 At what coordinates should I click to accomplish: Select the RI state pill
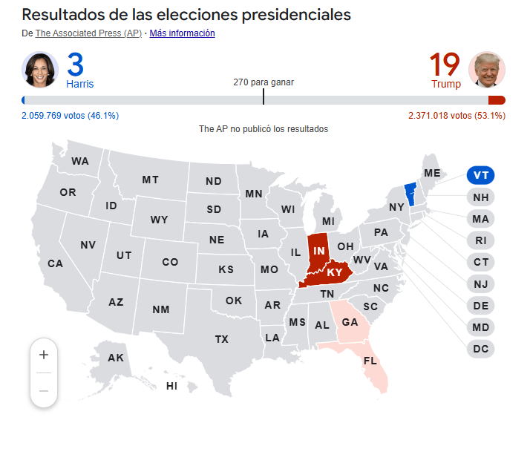[x=481, y=240]
